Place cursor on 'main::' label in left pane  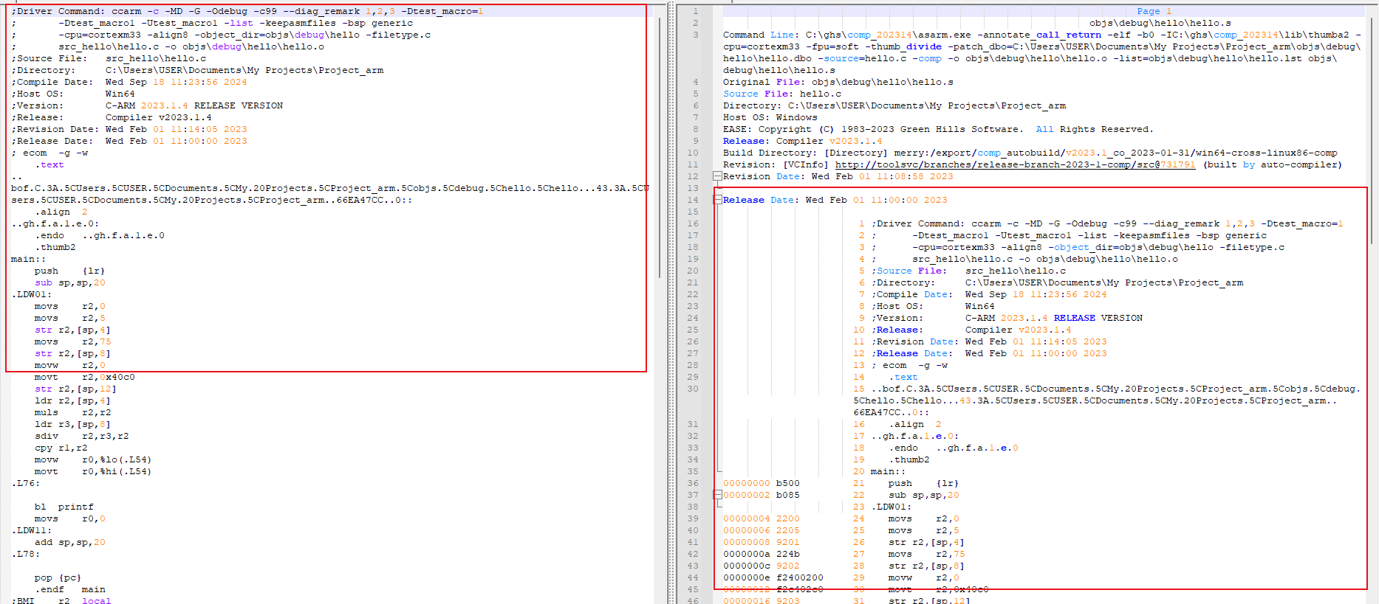[x=28, y=259]
